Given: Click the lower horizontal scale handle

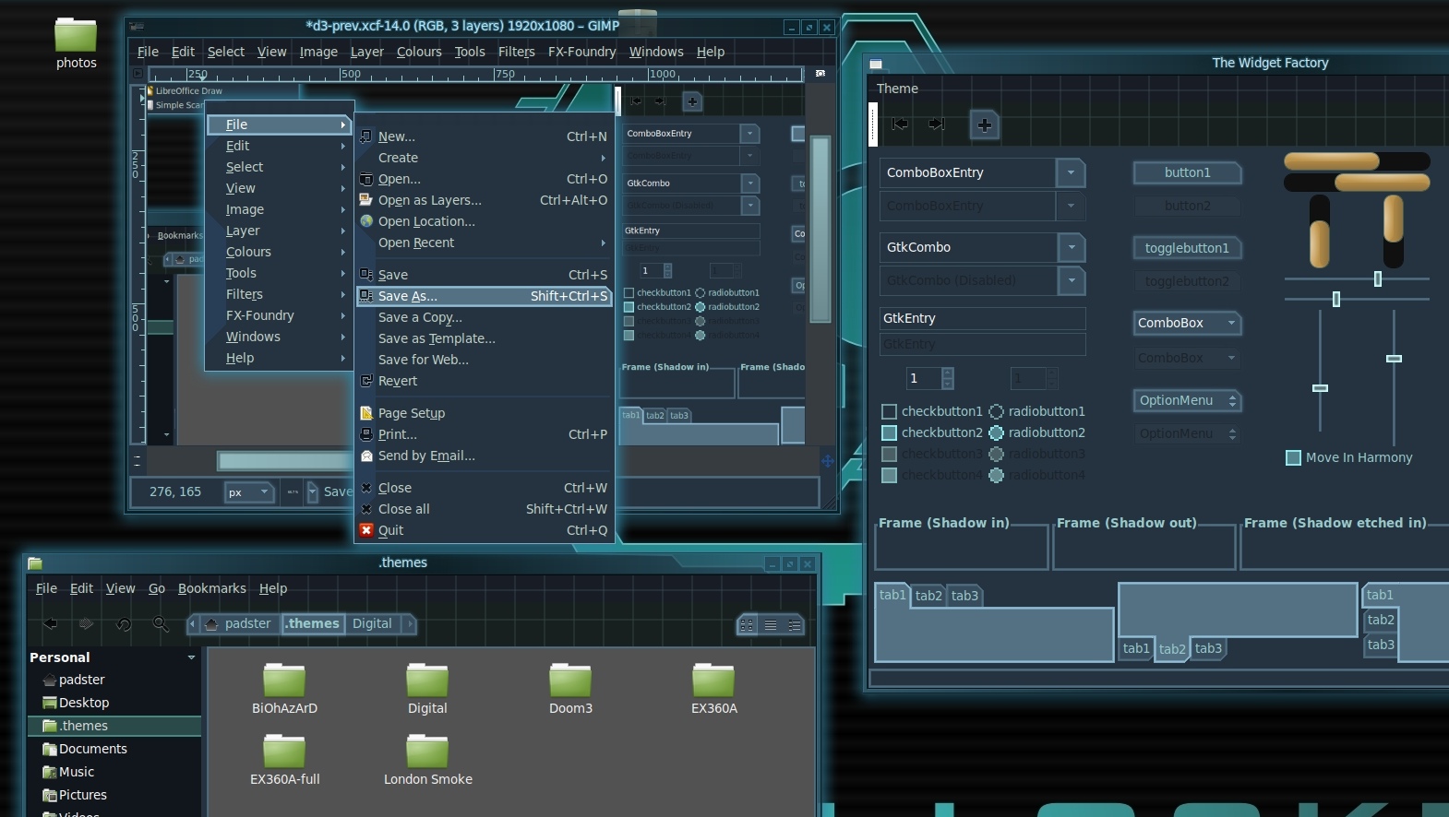Looking at the screenshot, I should pos(1335,299).
